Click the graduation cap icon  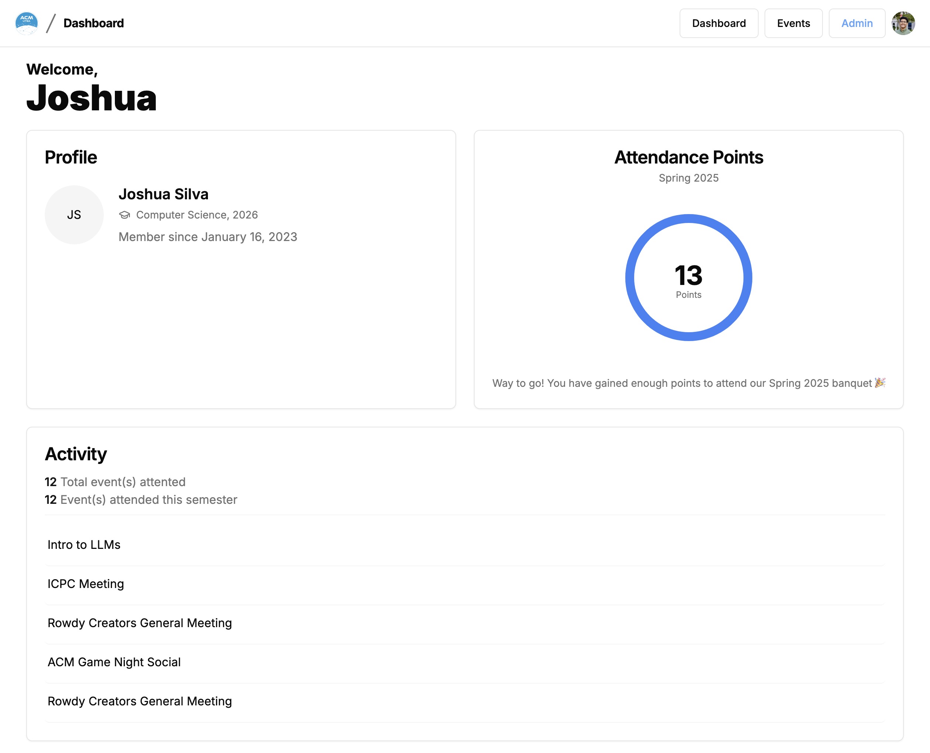coord(124,215)
